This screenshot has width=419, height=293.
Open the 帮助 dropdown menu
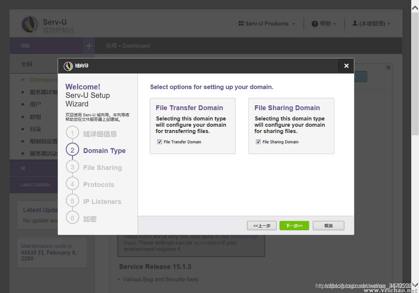324,24
